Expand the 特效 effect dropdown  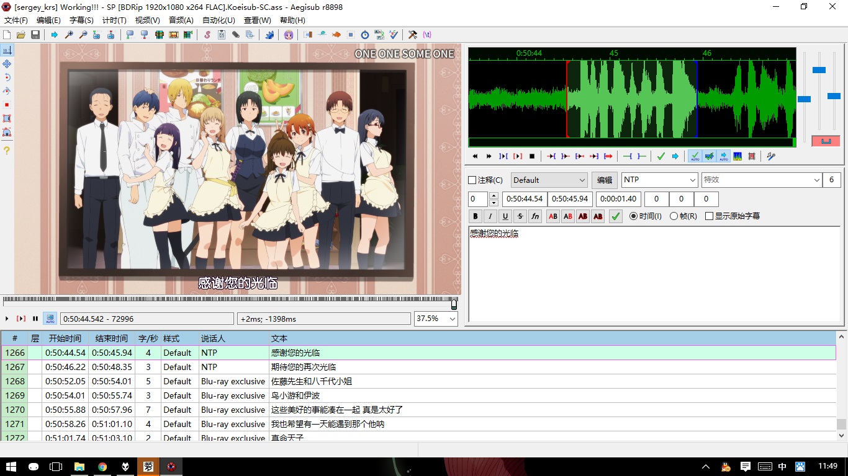coord(817,180)
